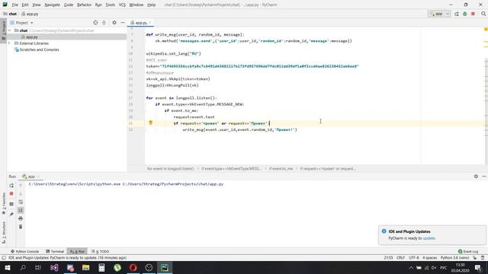
Task: Open the Help menu
Action: pyautogui.click(x=151, y=5)
